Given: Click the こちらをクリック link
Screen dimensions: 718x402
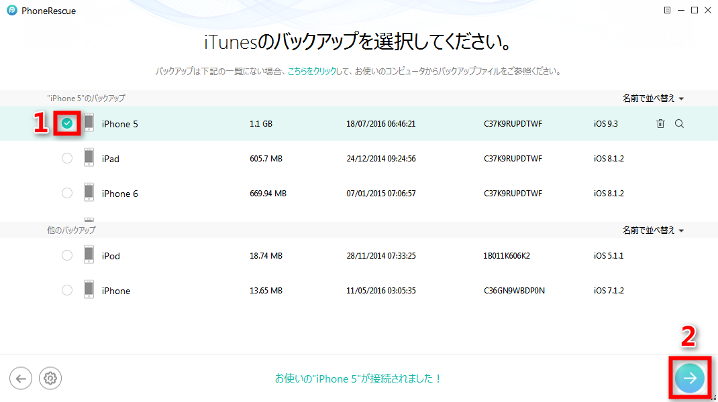Looking at the screenshot, I should [x=312, y=71].
